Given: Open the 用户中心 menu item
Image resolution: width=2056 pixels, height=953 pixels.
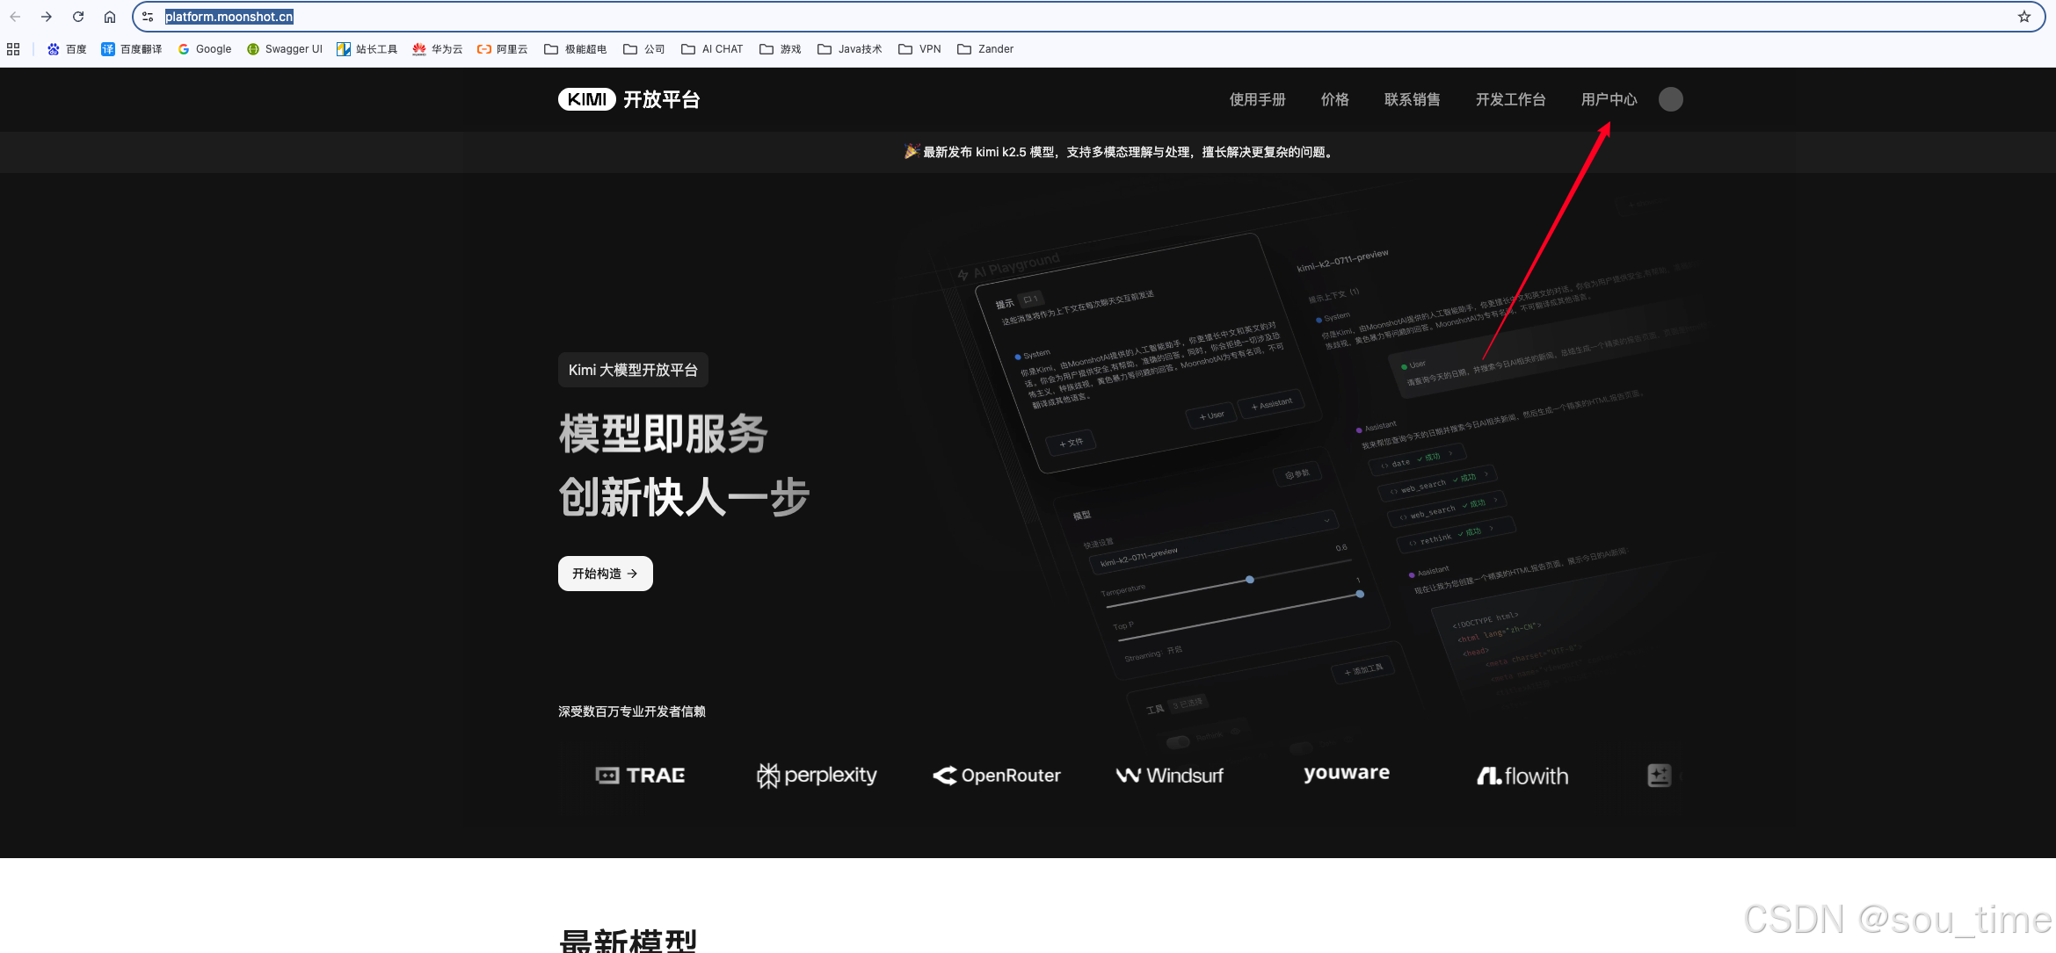Looking at the screenshot, I should click(1609, 99).
